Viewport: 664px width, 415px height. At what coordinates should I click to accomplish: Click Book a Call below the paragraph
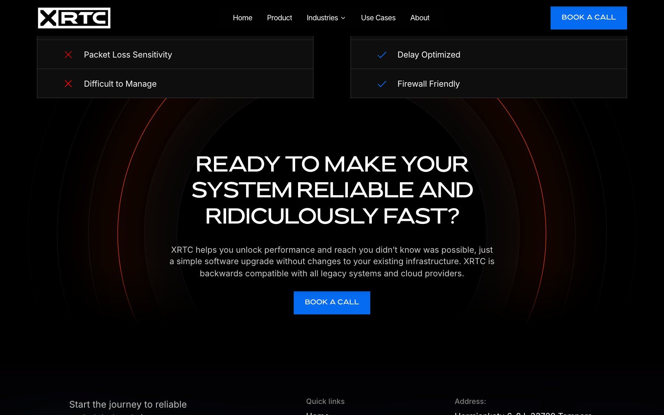[x=332, y=302]
